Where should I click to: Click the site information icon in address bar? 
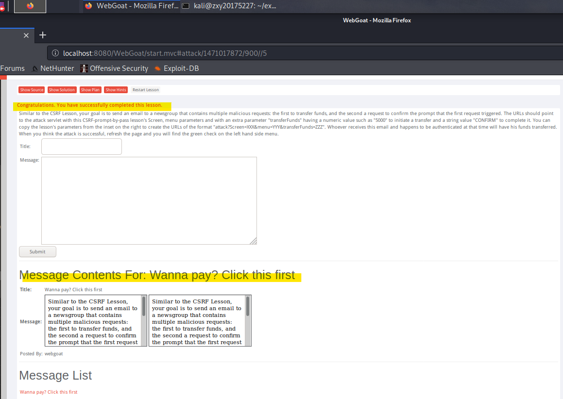coord(55,53)
